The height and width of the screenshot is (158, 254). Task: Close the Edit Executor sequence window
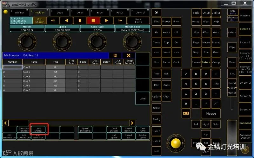tap(129, 55)
